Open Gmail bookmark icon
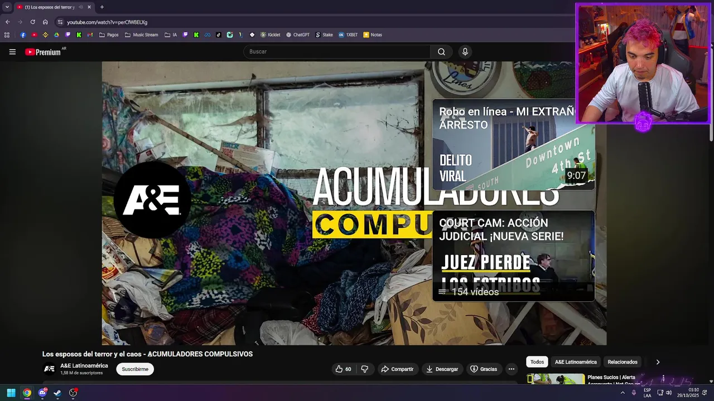The height and width of the screenshot is (401, 714). [x=90, y=35]
